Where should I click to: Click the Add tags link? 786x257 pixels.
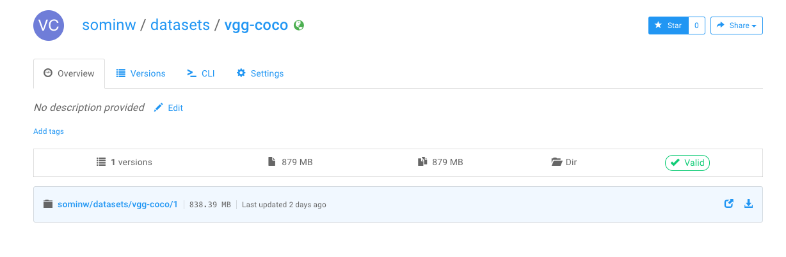(x=49, y=131)
